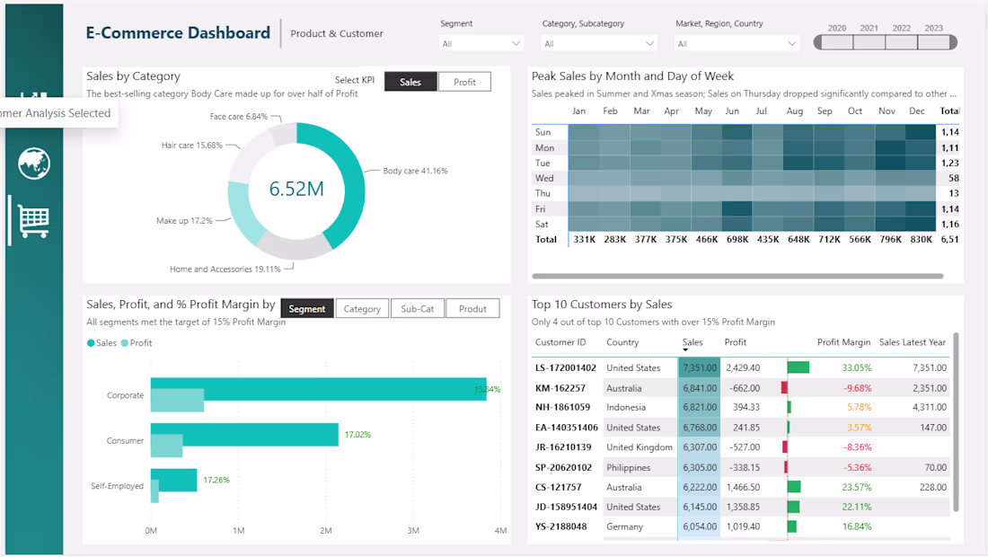Select 2022 segment of year slicer
The width and height of the screenshot is (988, 557).
tap(902, 42)
